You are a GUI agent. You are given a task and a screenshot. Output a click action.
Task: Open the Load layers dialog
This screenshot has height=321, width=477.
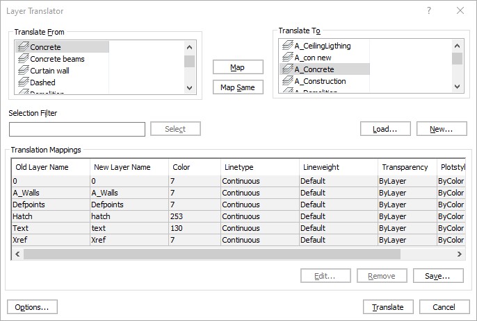tap(385, 129)
